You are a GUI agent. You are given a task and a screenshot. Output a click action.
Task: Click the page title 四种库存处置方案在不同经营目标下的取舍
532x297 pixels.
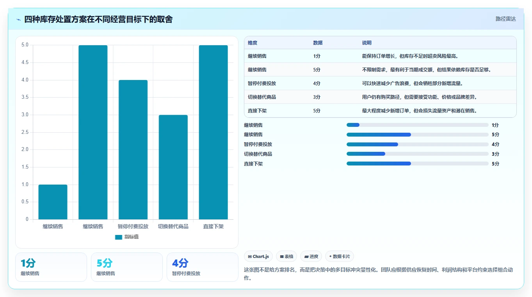coord(98,19)
